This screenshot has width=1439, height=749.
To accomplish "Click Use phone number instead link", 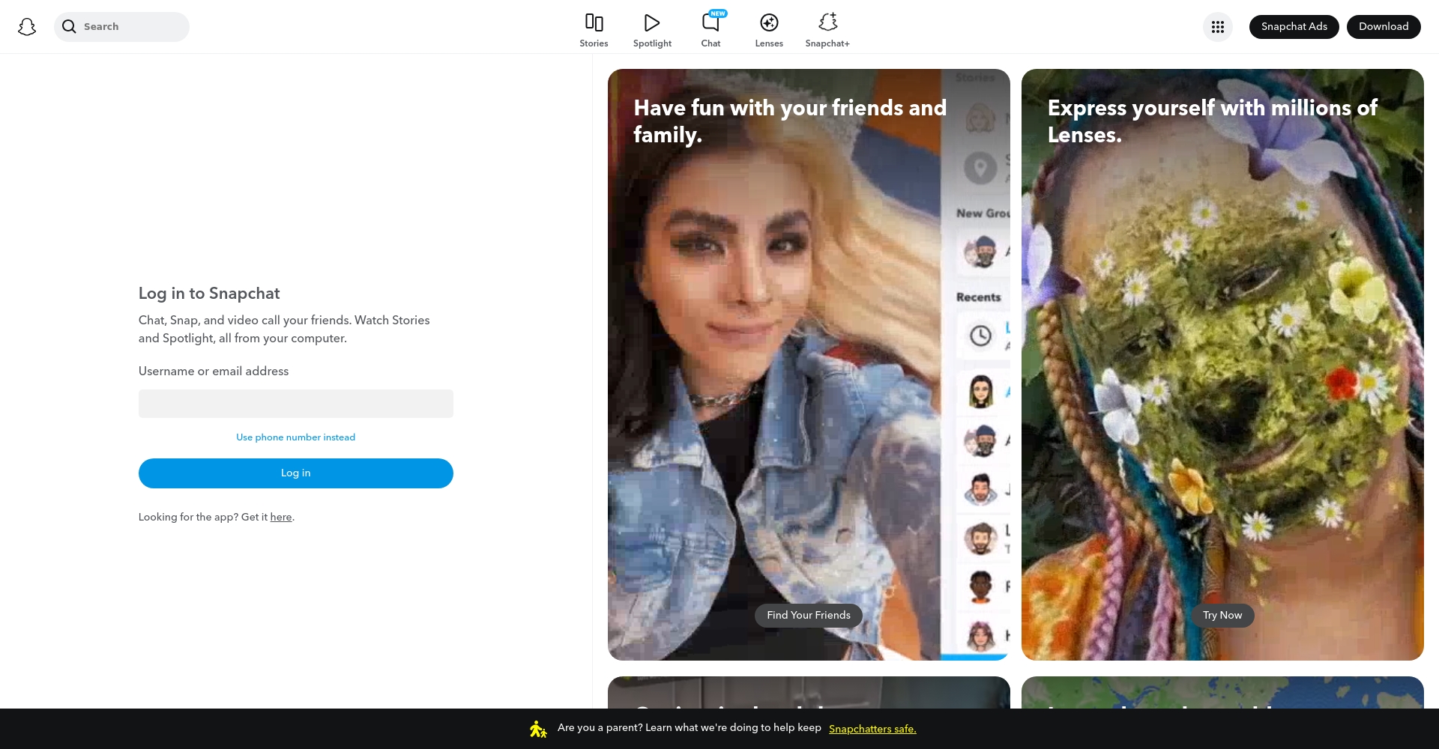I will 296,437.
